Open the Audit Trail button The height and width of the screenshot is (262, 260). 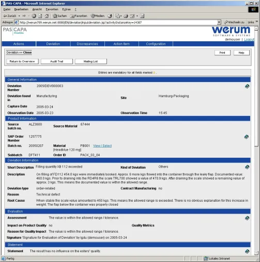click(x=57, y=61)
